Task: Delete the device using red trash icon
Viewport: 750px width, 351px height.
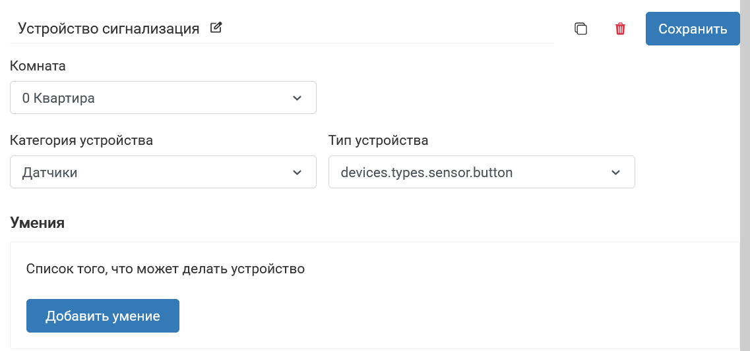Action: tap(620, 29)
